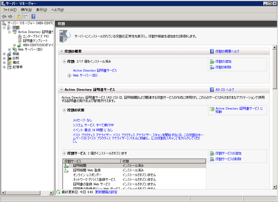Select the 証明機関 row in services table
Viewport: 278px width, 202px height.
point(134,166)
